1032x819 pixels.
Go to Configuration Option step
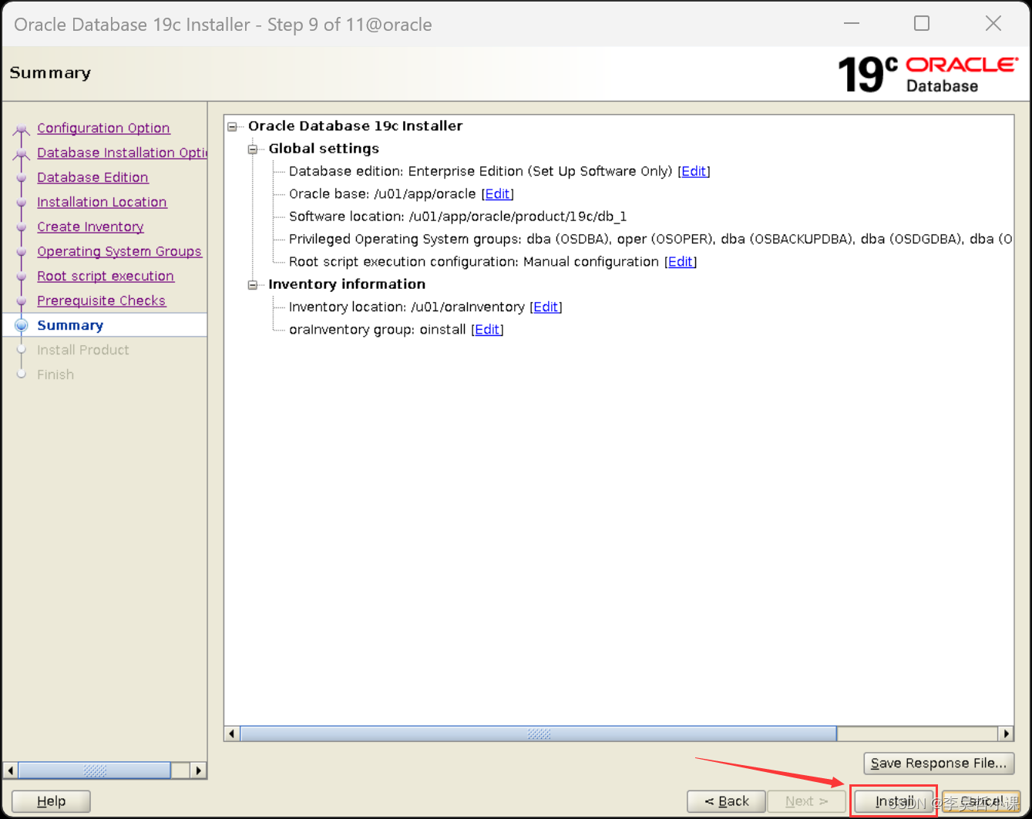click(x=103, y=128)
